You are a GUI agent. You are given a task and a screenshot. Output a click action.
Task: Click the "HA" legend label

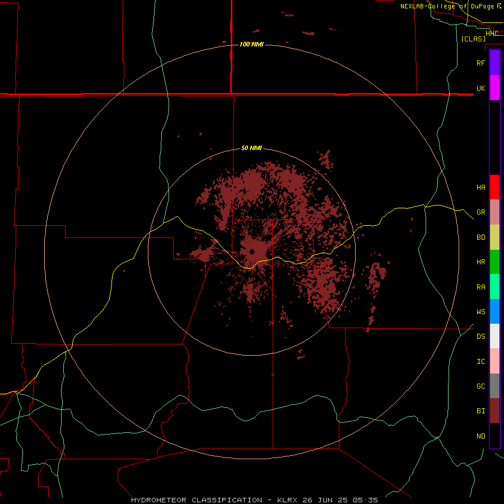pyautogui.click(x=481, y=188)
